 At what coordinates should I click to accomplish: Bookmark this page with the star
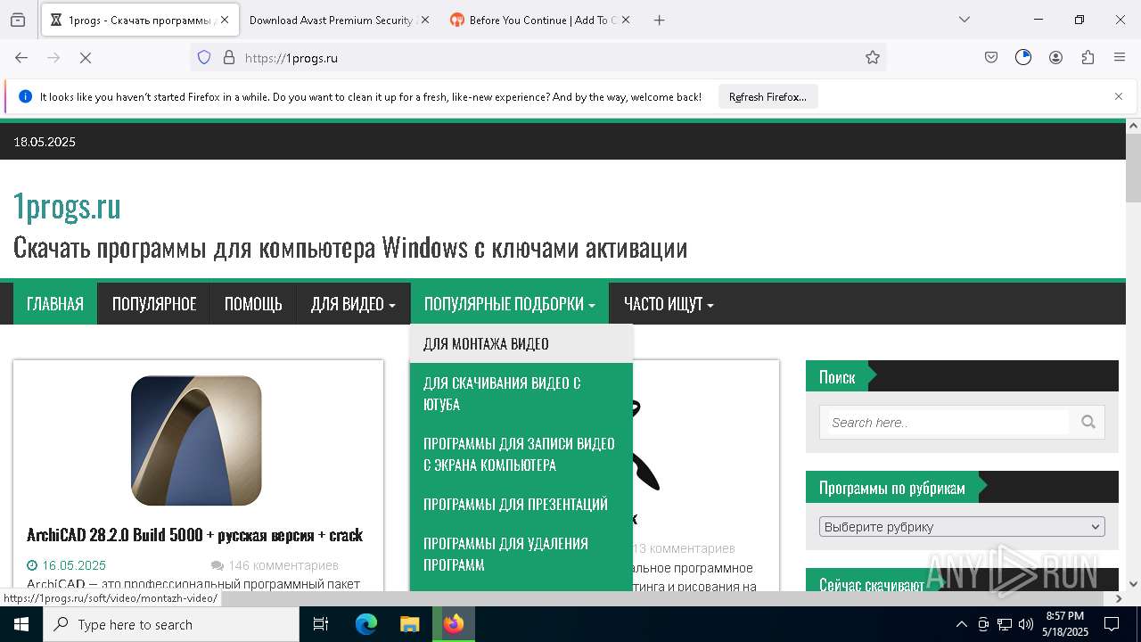[873, 57]
